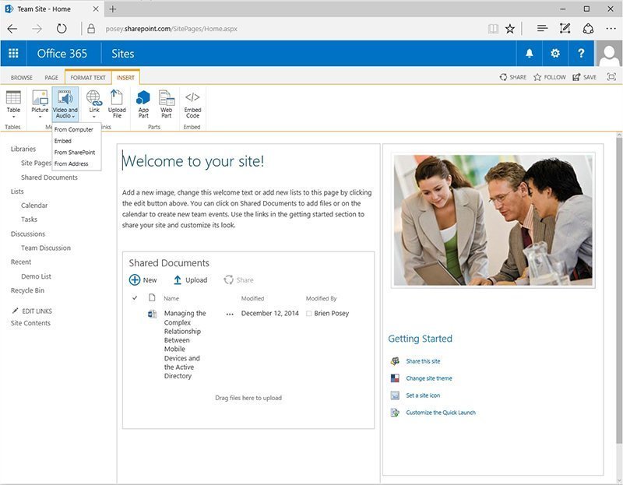Open the app launcher waffle icon
The image size is (623, 485).
click(12, 54)
